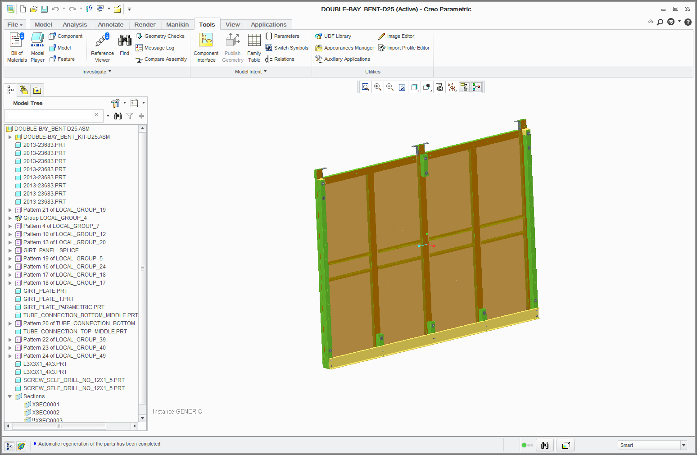Image resolution: width=697 pixels, height=455 pixels.
Task: Expand Pattern 21 of LOCAL_GROUP_19
Action: coord(10,210)
